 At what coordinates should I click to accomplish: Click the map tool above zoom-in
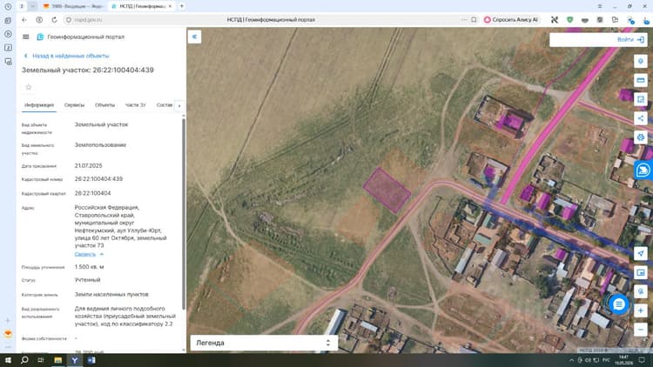point(641,291)
